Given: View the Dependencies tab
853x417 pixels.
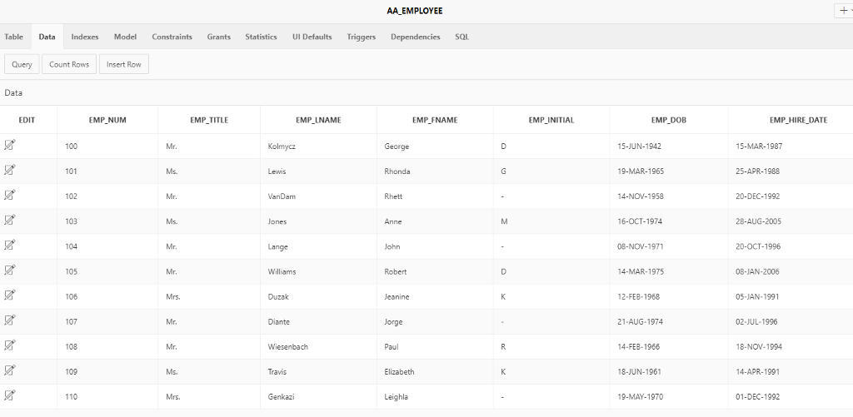Looking at the screenshot, I should pyautogui.click(x=415, y=37).
